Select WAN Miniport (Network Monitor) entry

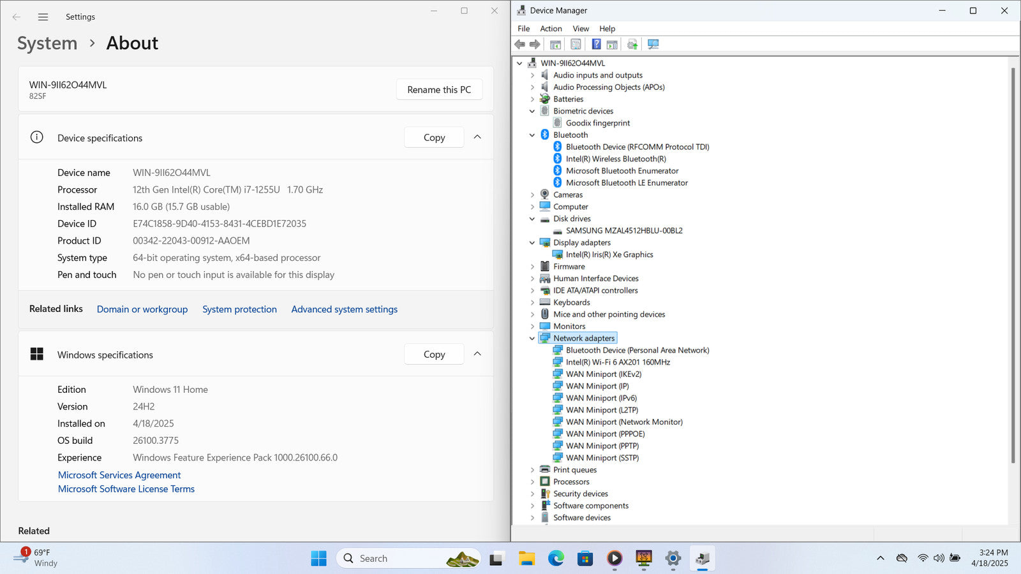point(624,422)
